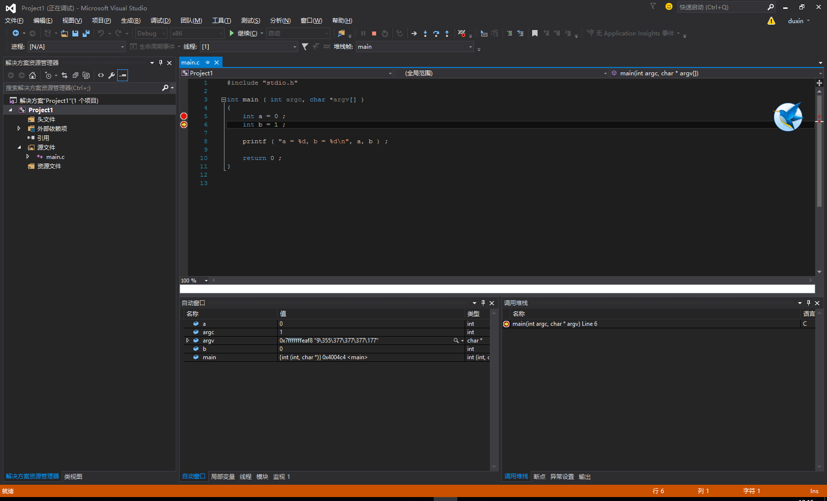Click the comment out selected lines icon
This screenshot has width=827, height=501.
[x=509, y=33]
